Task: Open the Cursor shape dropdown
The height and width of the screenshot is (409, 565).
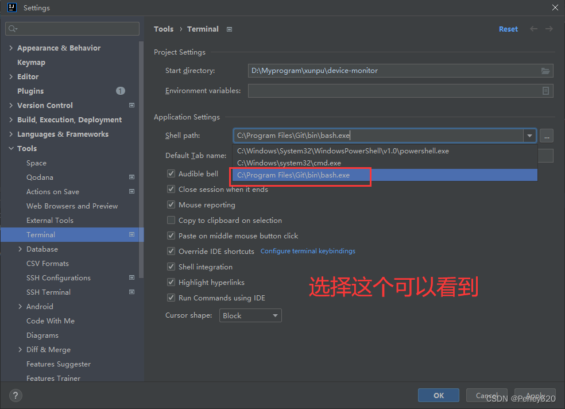Action: tap(250, 316)
